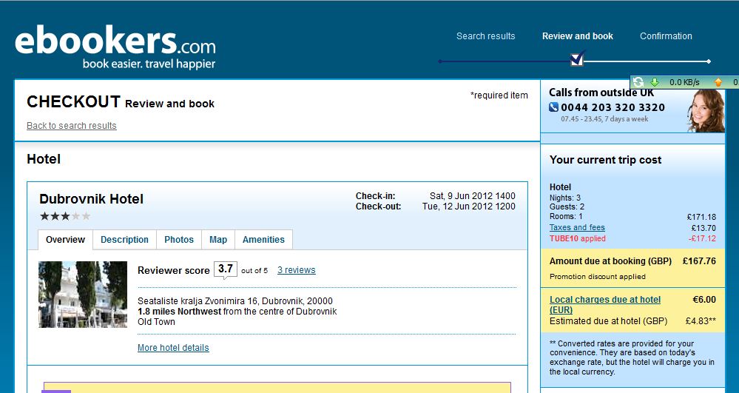739x393 pixels.
Task: Follow Back to search results link
Action: tap(72, 126)
